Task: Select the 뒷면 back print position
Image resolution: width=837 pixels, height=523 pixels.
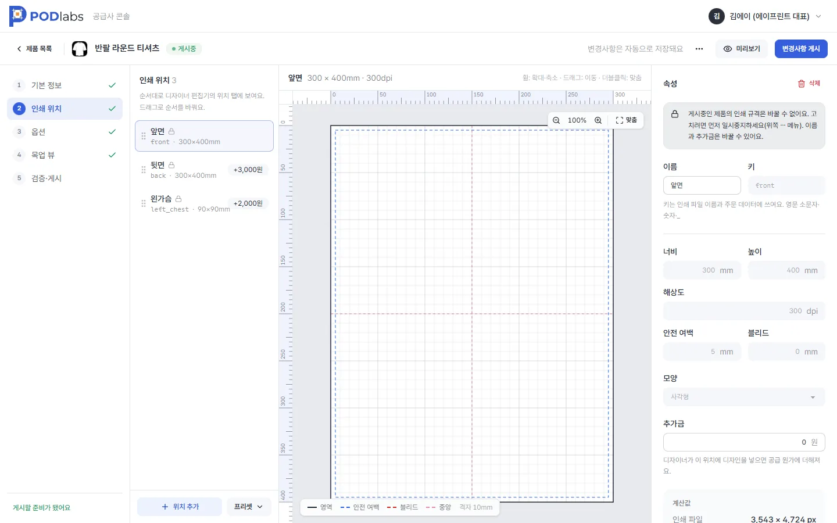Action: (204, 170)
